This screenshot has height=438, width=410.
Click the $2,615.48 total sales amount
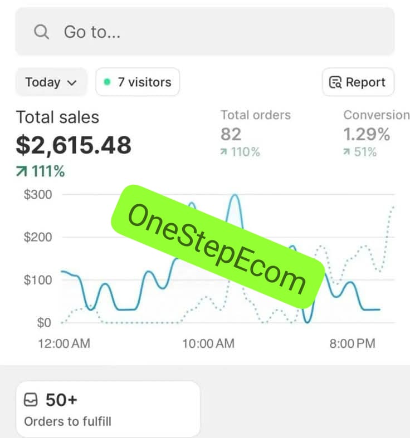pos(74,145)
